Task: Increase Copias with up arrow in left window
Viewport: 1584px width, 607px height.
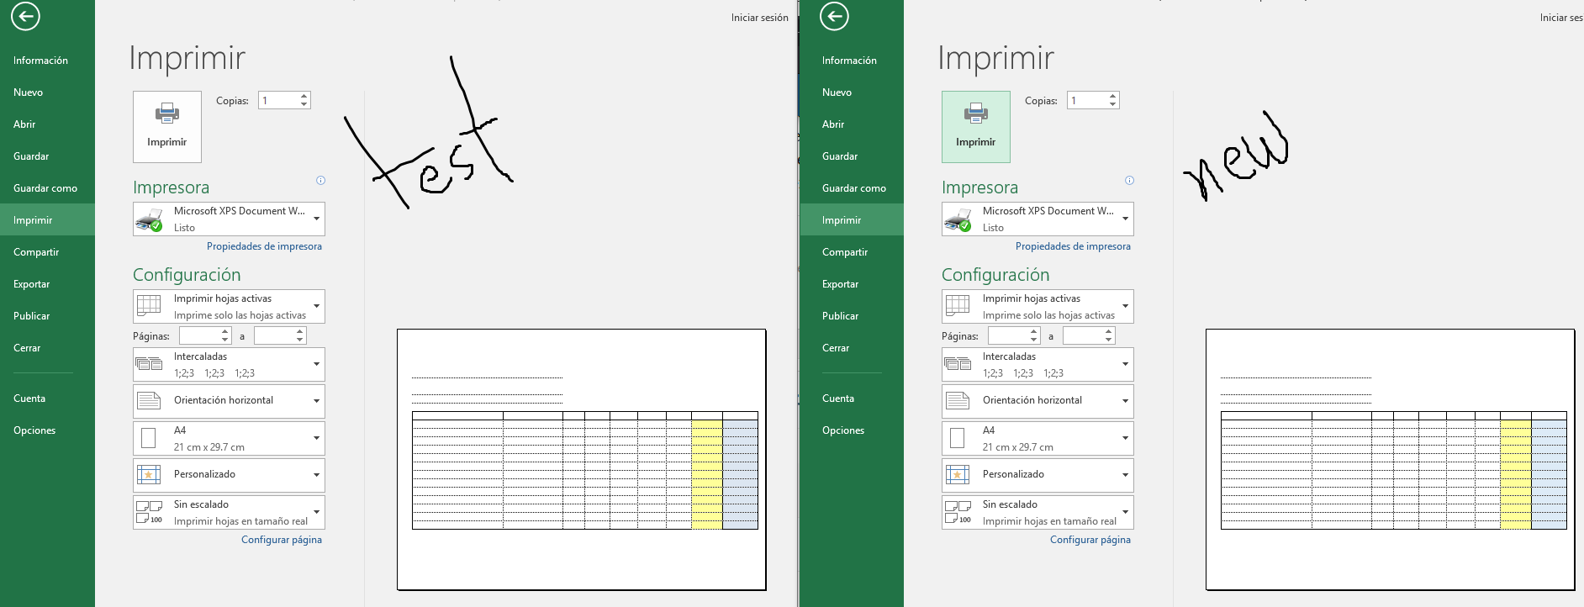Action: [304, 96]
